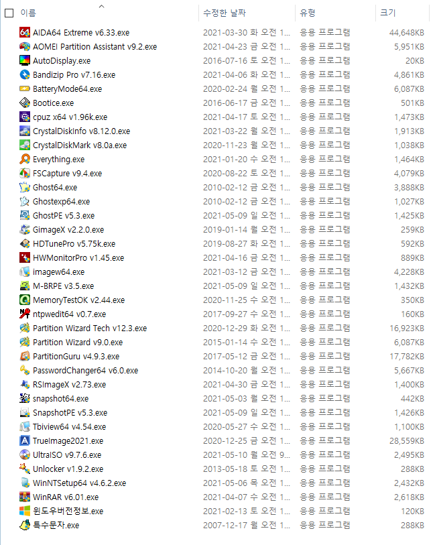The image size is (437, 545).
Task: Click the UltraISO v9.7.6.exe disc icon
Action: (25, 455)
